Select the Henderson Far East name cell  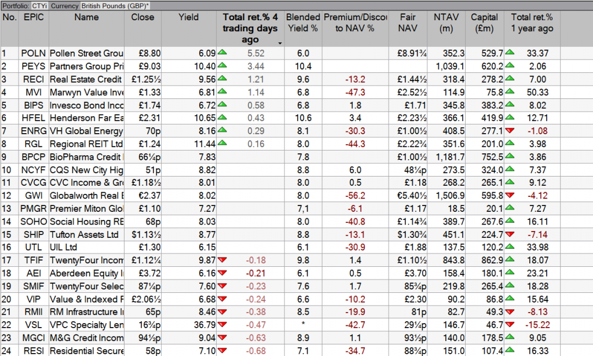click(x=87, y=118)
